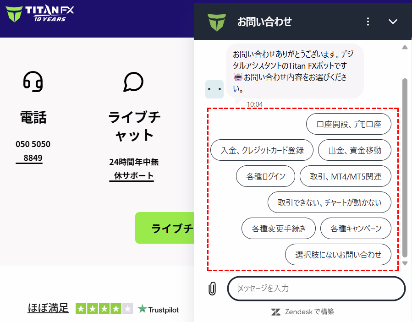Click the chat scrollbar up arrow
The width and height of the screenshot is (412, 322).
405,47
